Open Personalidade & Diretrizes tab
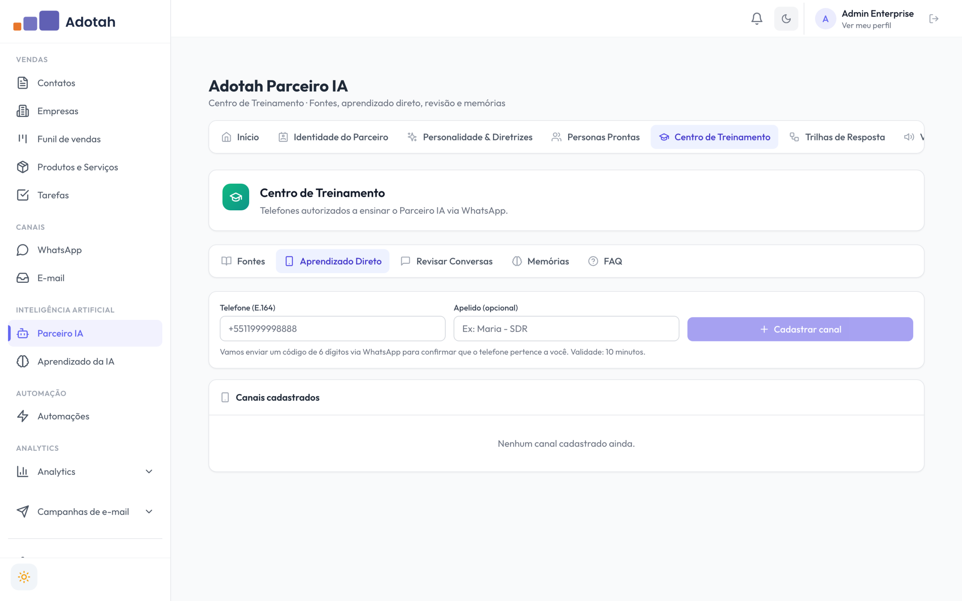Screen dimensions: 962x601 pyautogui.click(x=470, y=137)
